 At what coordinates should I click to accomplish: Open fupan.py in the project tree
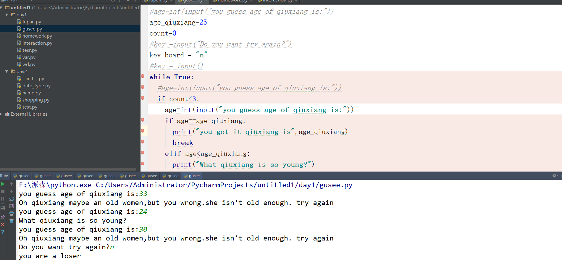click(32, 22)
